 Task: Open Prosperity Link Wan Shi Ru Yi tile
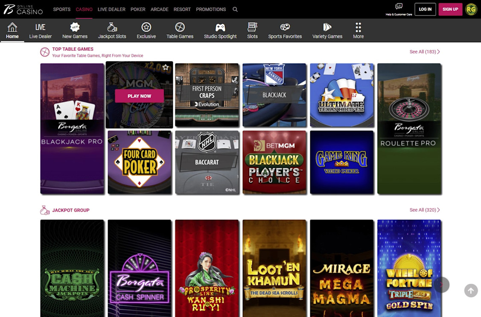click(207, 268)
